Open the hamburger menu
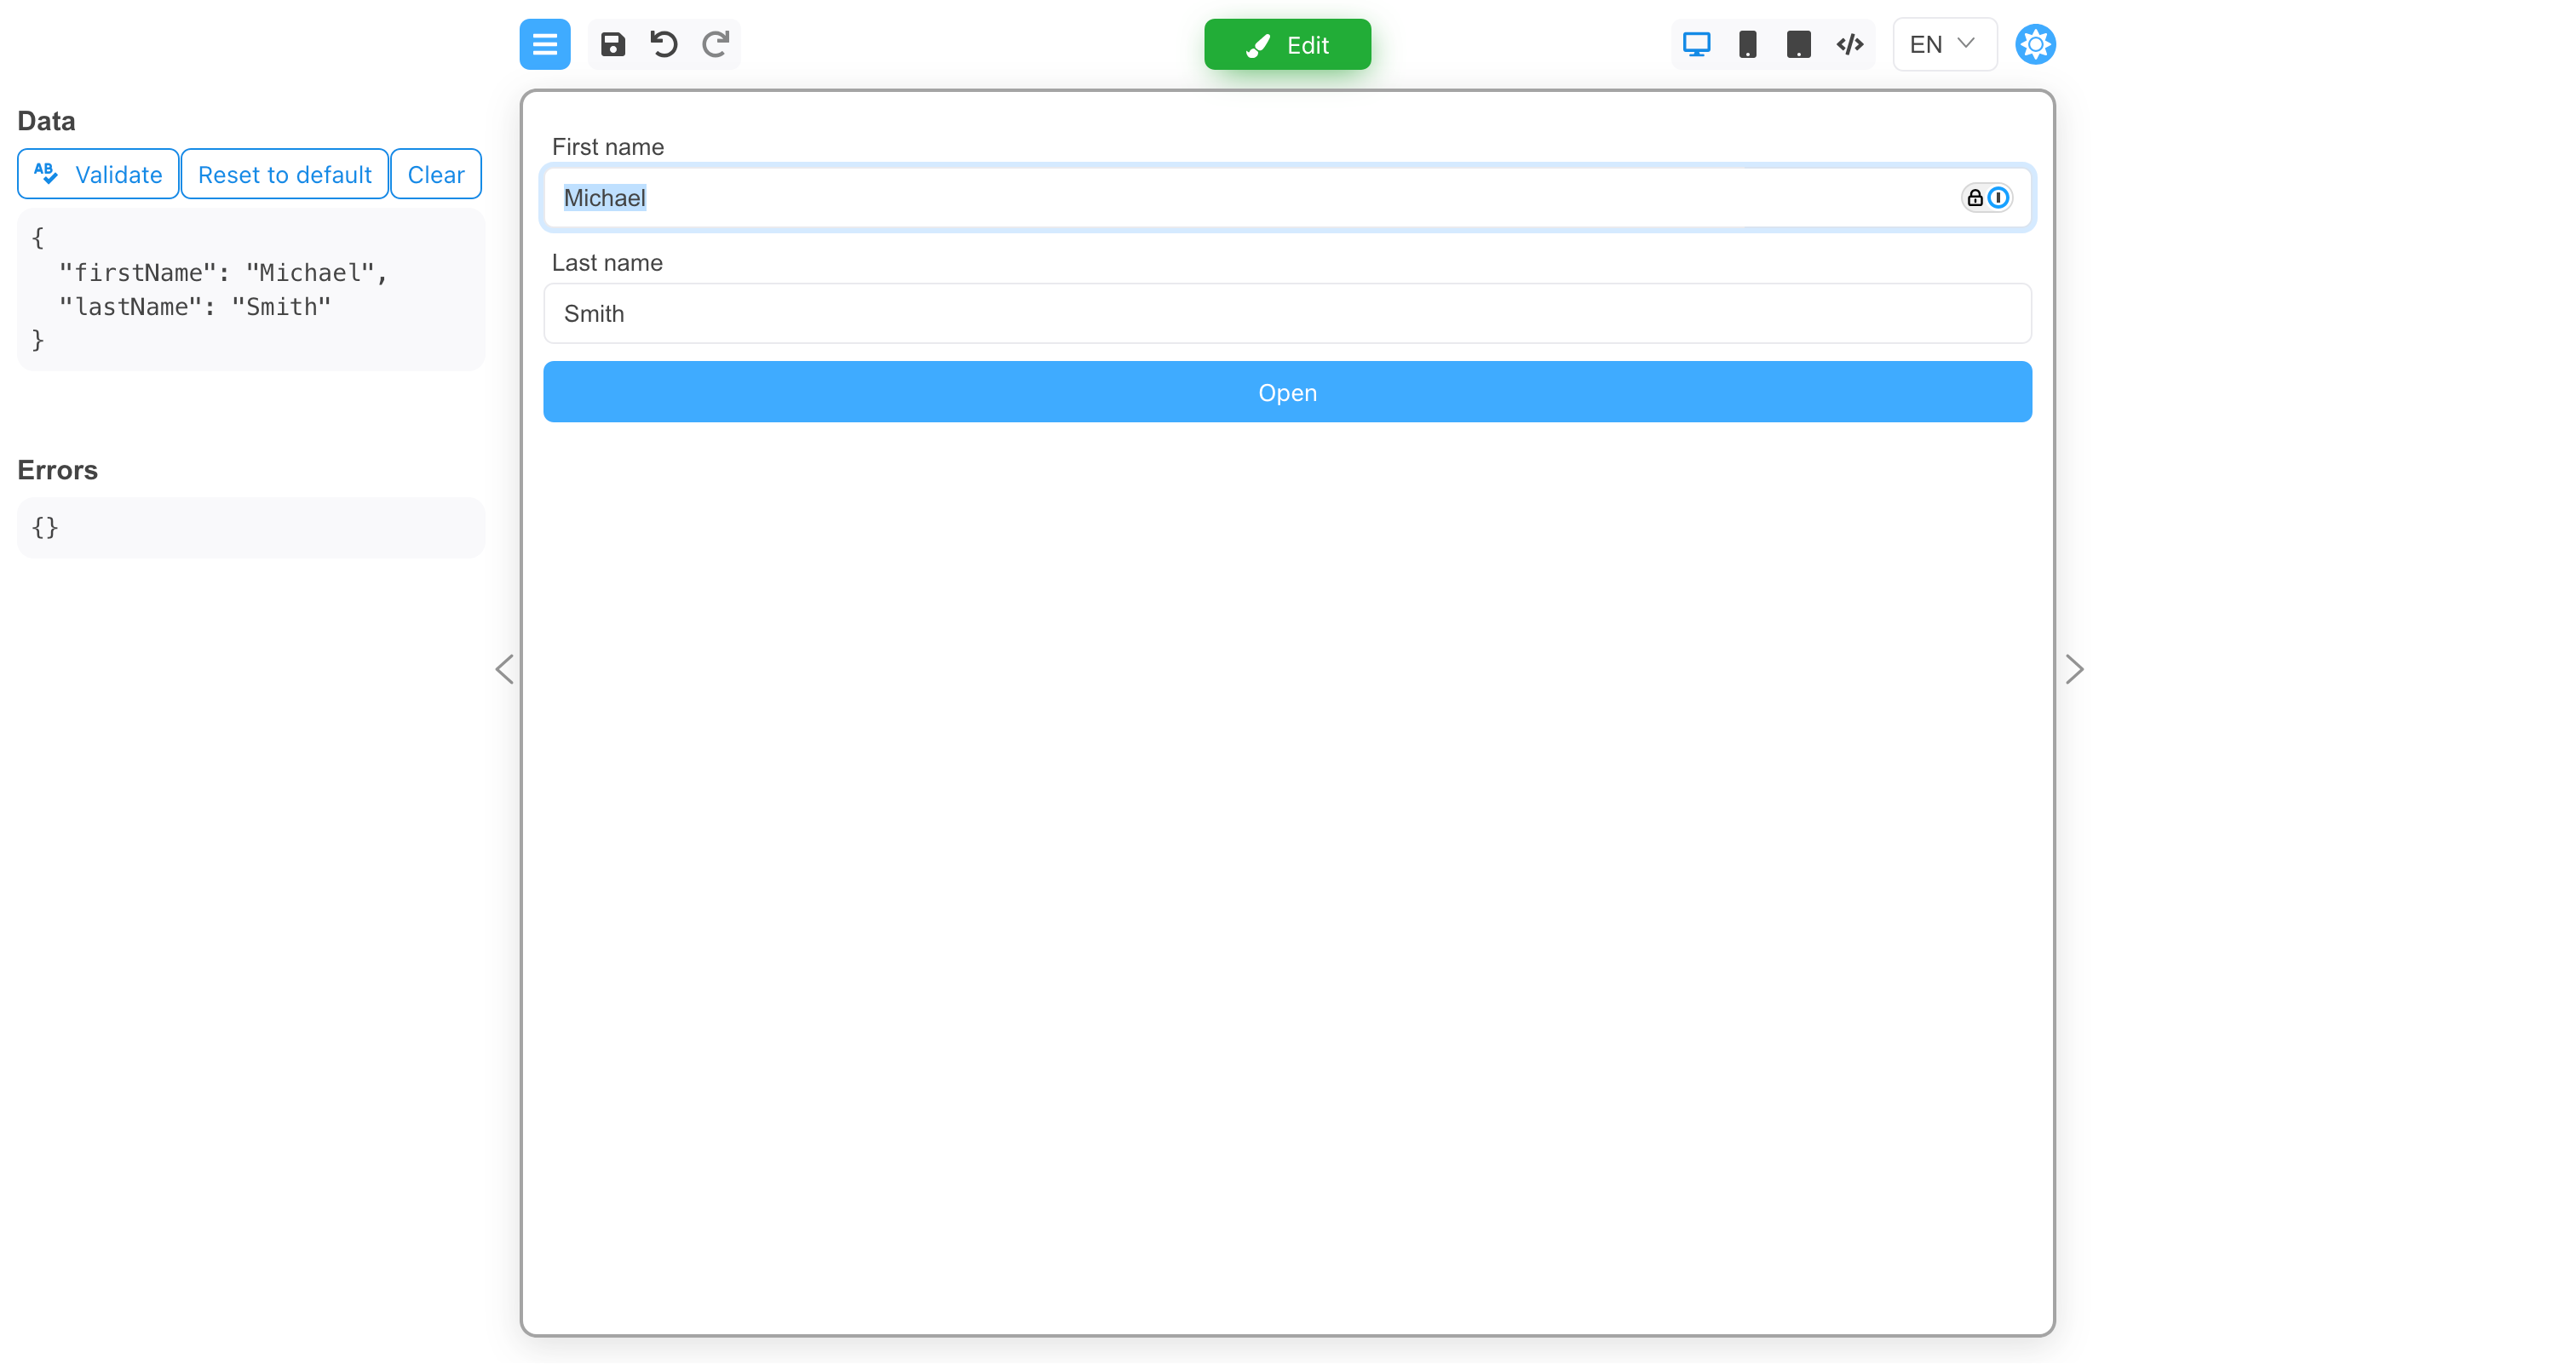 click(545, 44)
